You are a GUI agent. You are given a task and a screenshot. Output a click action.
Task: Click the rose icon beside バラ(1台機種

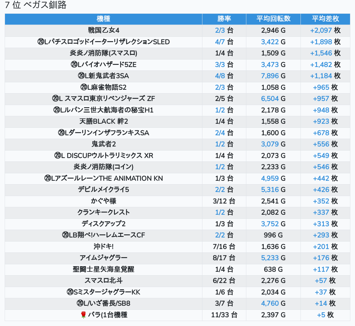pyautogui.click(x=83, y=315)
